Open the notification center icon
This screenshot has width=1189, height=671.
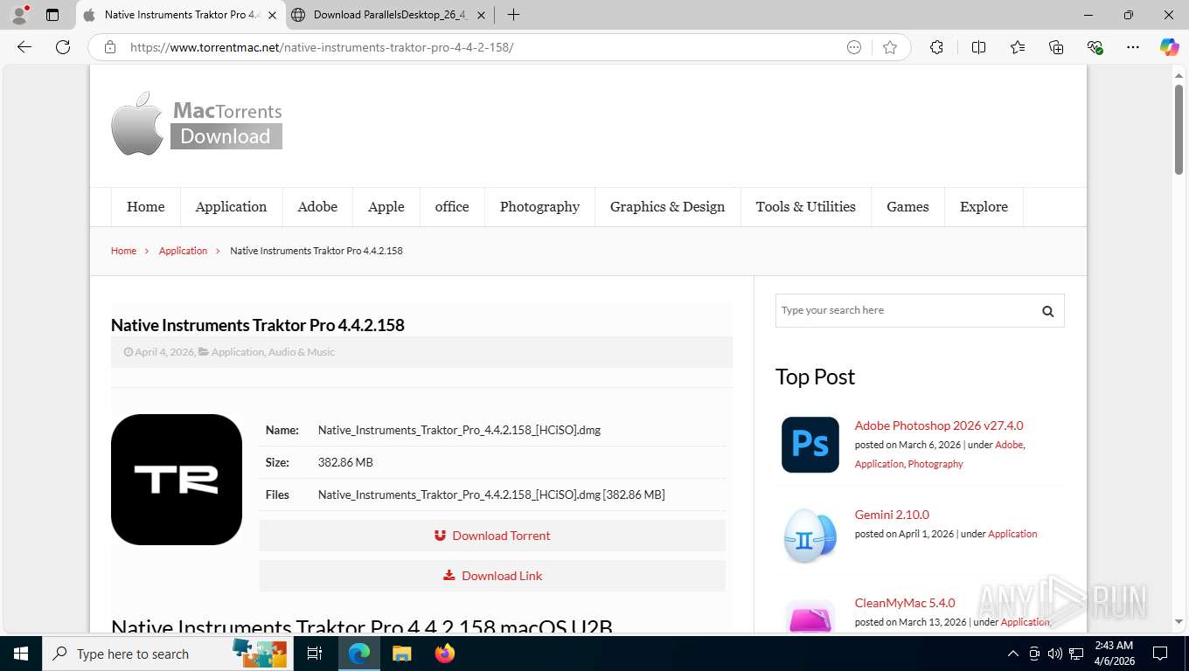click(x=1160, y=654)
